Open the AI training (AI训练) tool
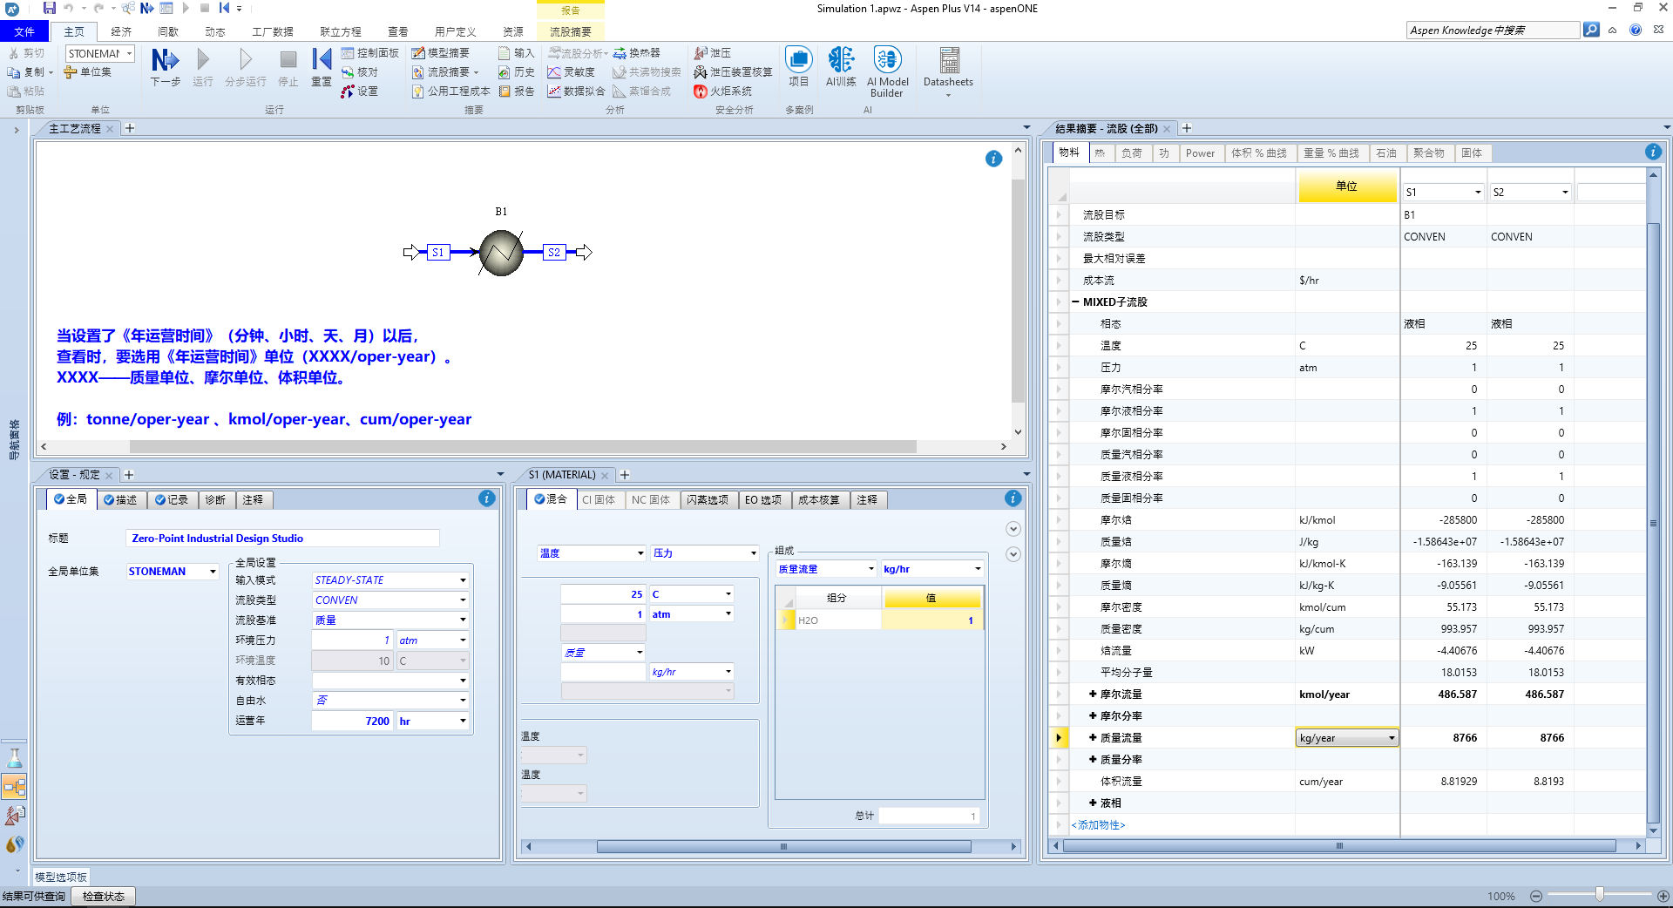 pyautogui.click(x=841, y=67)
